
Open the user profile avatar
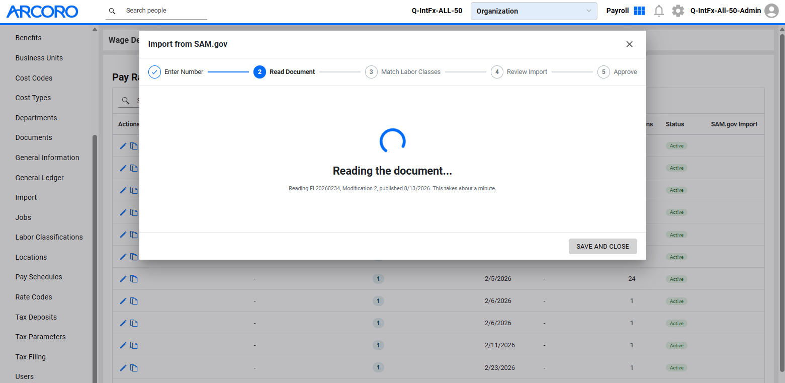click(x=771, y=11)
